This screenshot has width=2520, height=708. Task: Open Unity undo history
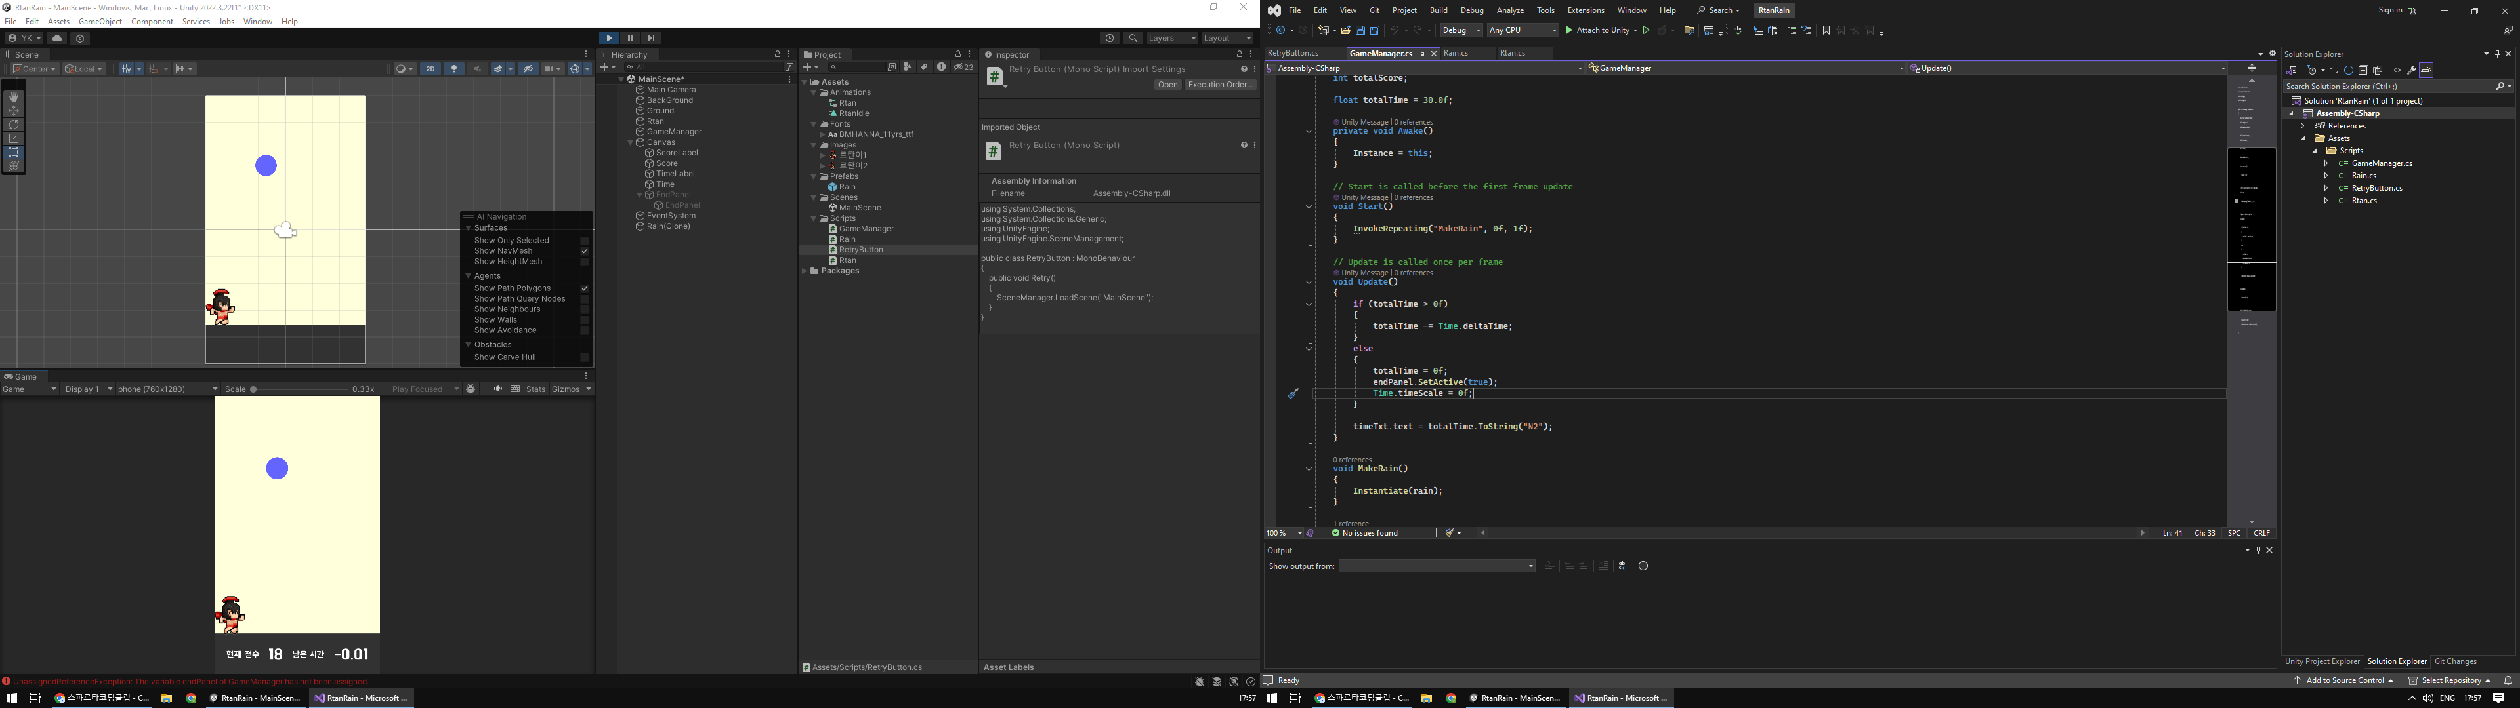pyautogui.click(x=1109, y=38)
